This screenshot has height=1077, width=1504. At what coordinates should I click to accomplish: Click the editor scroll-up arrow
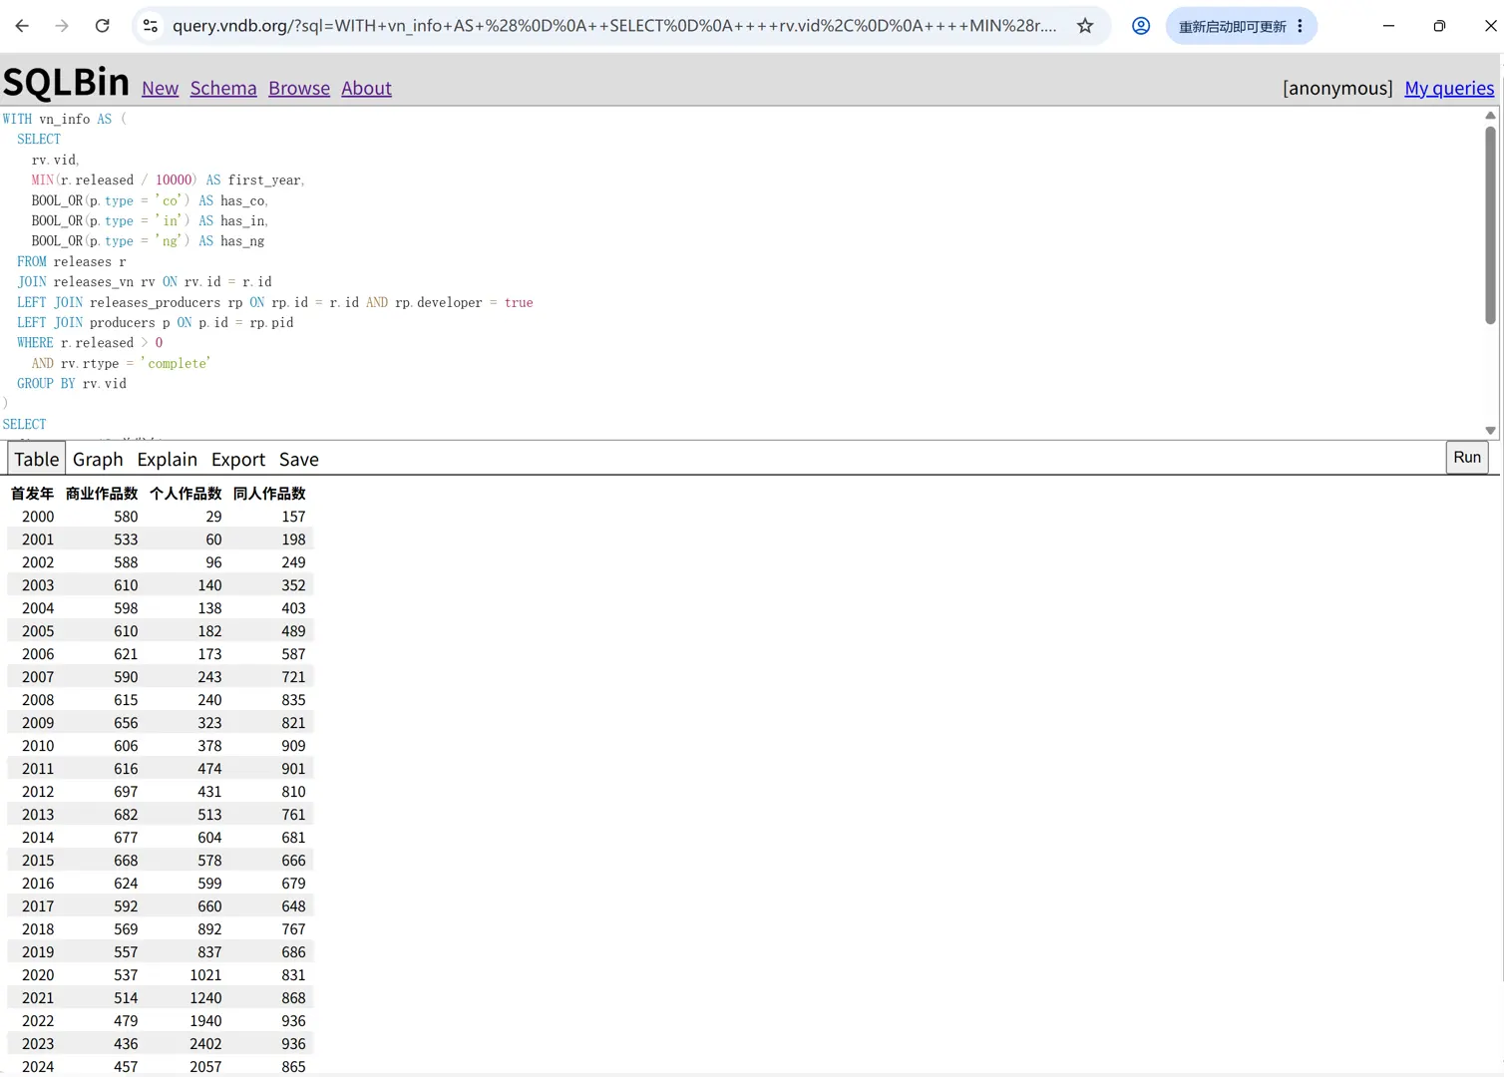point(1490,116)
